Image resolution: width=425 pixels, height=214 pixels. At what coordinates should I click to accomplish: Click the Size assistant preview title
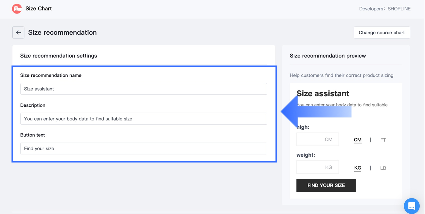322,93
